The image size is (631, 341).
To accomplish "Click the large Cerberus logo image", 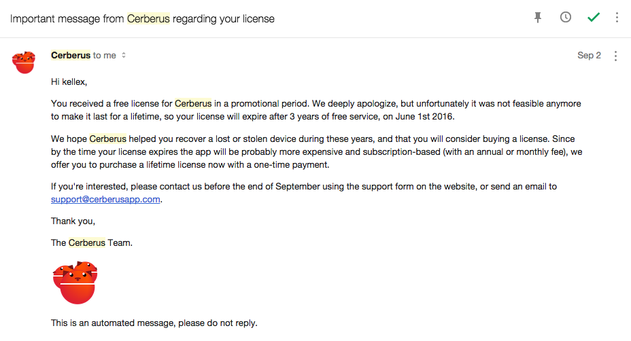I will click(x=75, y=282).
